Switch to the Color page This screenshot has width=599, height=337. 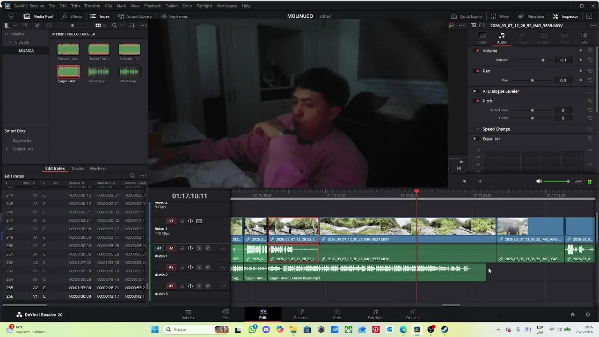pyautogui.click(x=337, y=314)
